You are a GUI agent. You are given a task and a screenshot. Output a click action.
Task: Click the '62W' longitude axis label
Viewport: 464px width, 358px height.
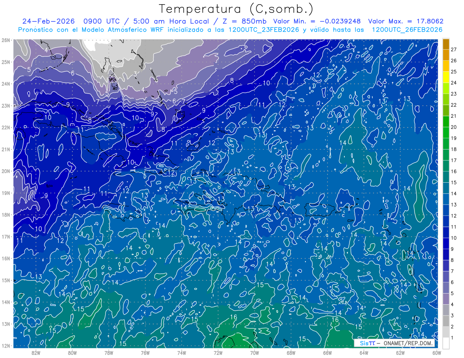[x=400, y=353]
